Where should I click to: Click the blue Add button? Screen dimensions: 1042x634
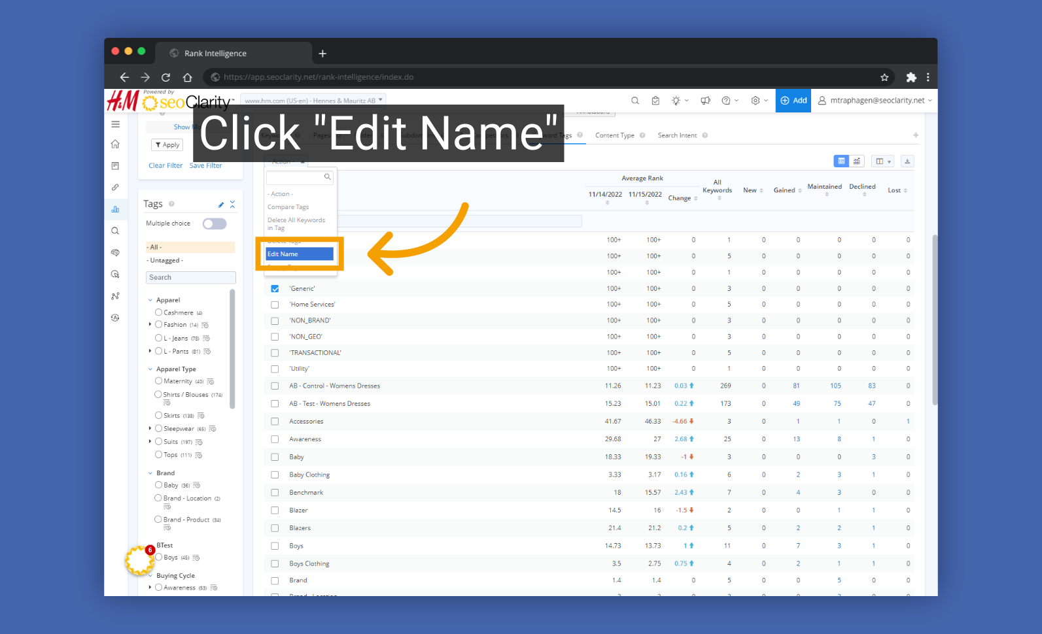793,101
